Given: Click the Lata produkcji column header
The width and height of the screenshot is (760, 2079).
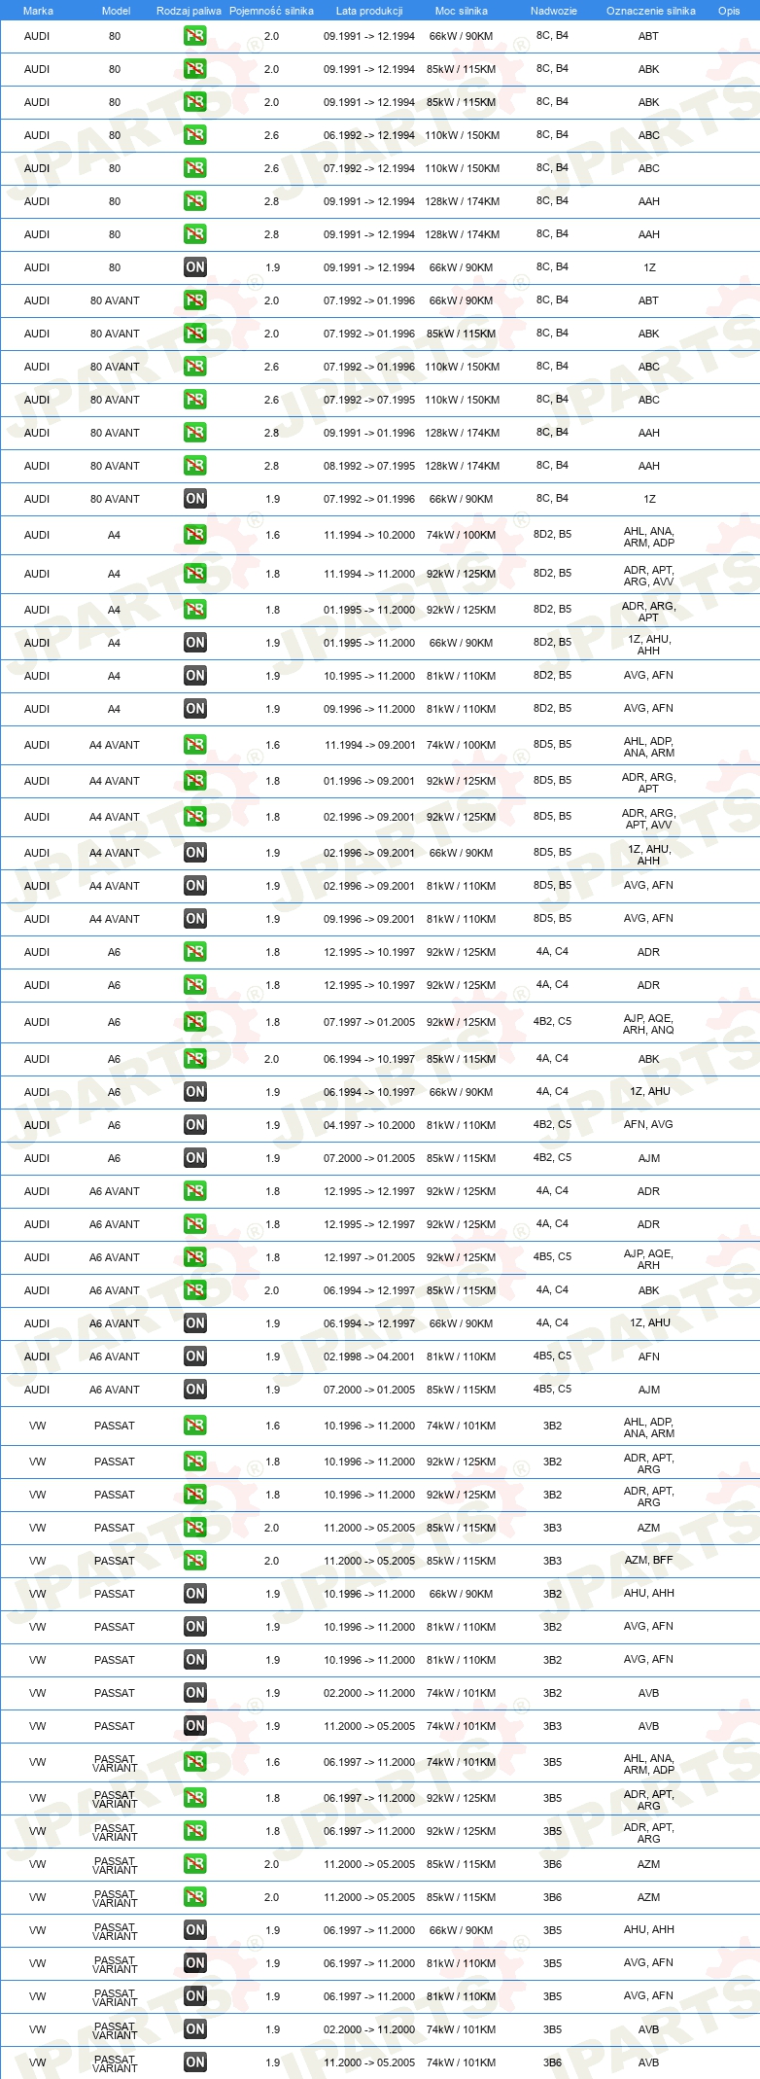Looking at the screenshot, I should (369, 11).
